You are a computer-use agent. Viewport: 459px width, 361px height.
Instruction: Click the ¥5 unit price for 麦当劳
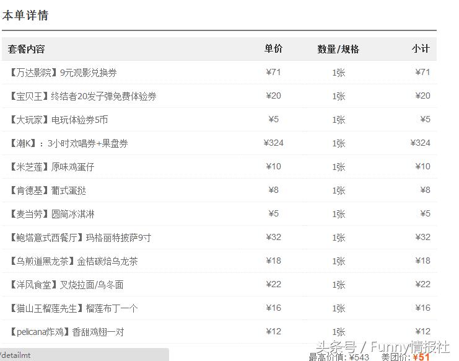(x=273, y=213)
